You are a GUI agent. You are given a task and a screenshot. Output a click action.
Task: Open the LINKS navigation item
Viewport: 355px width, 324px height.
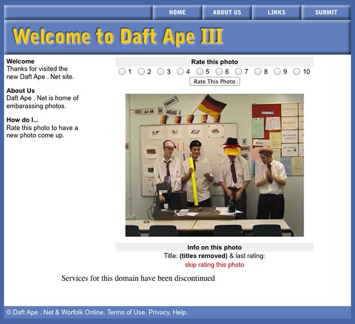click(x=276, y=12)
